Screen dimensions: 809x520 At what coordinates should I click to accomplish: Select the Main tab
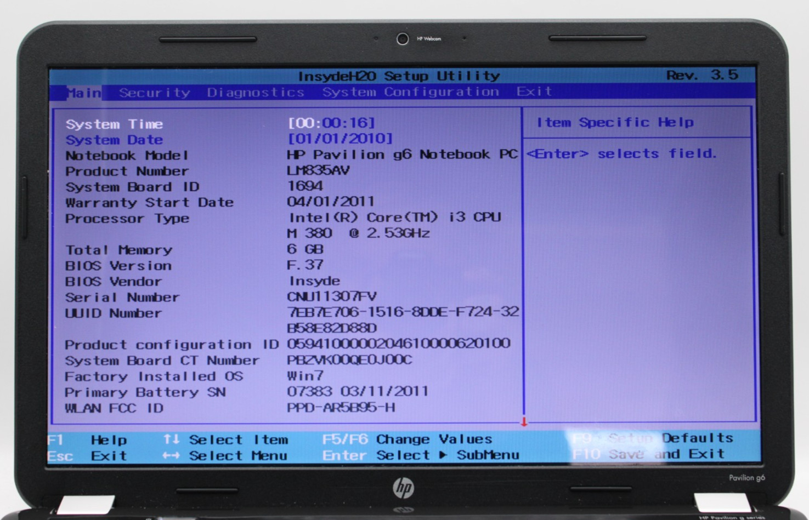point(84,93)
